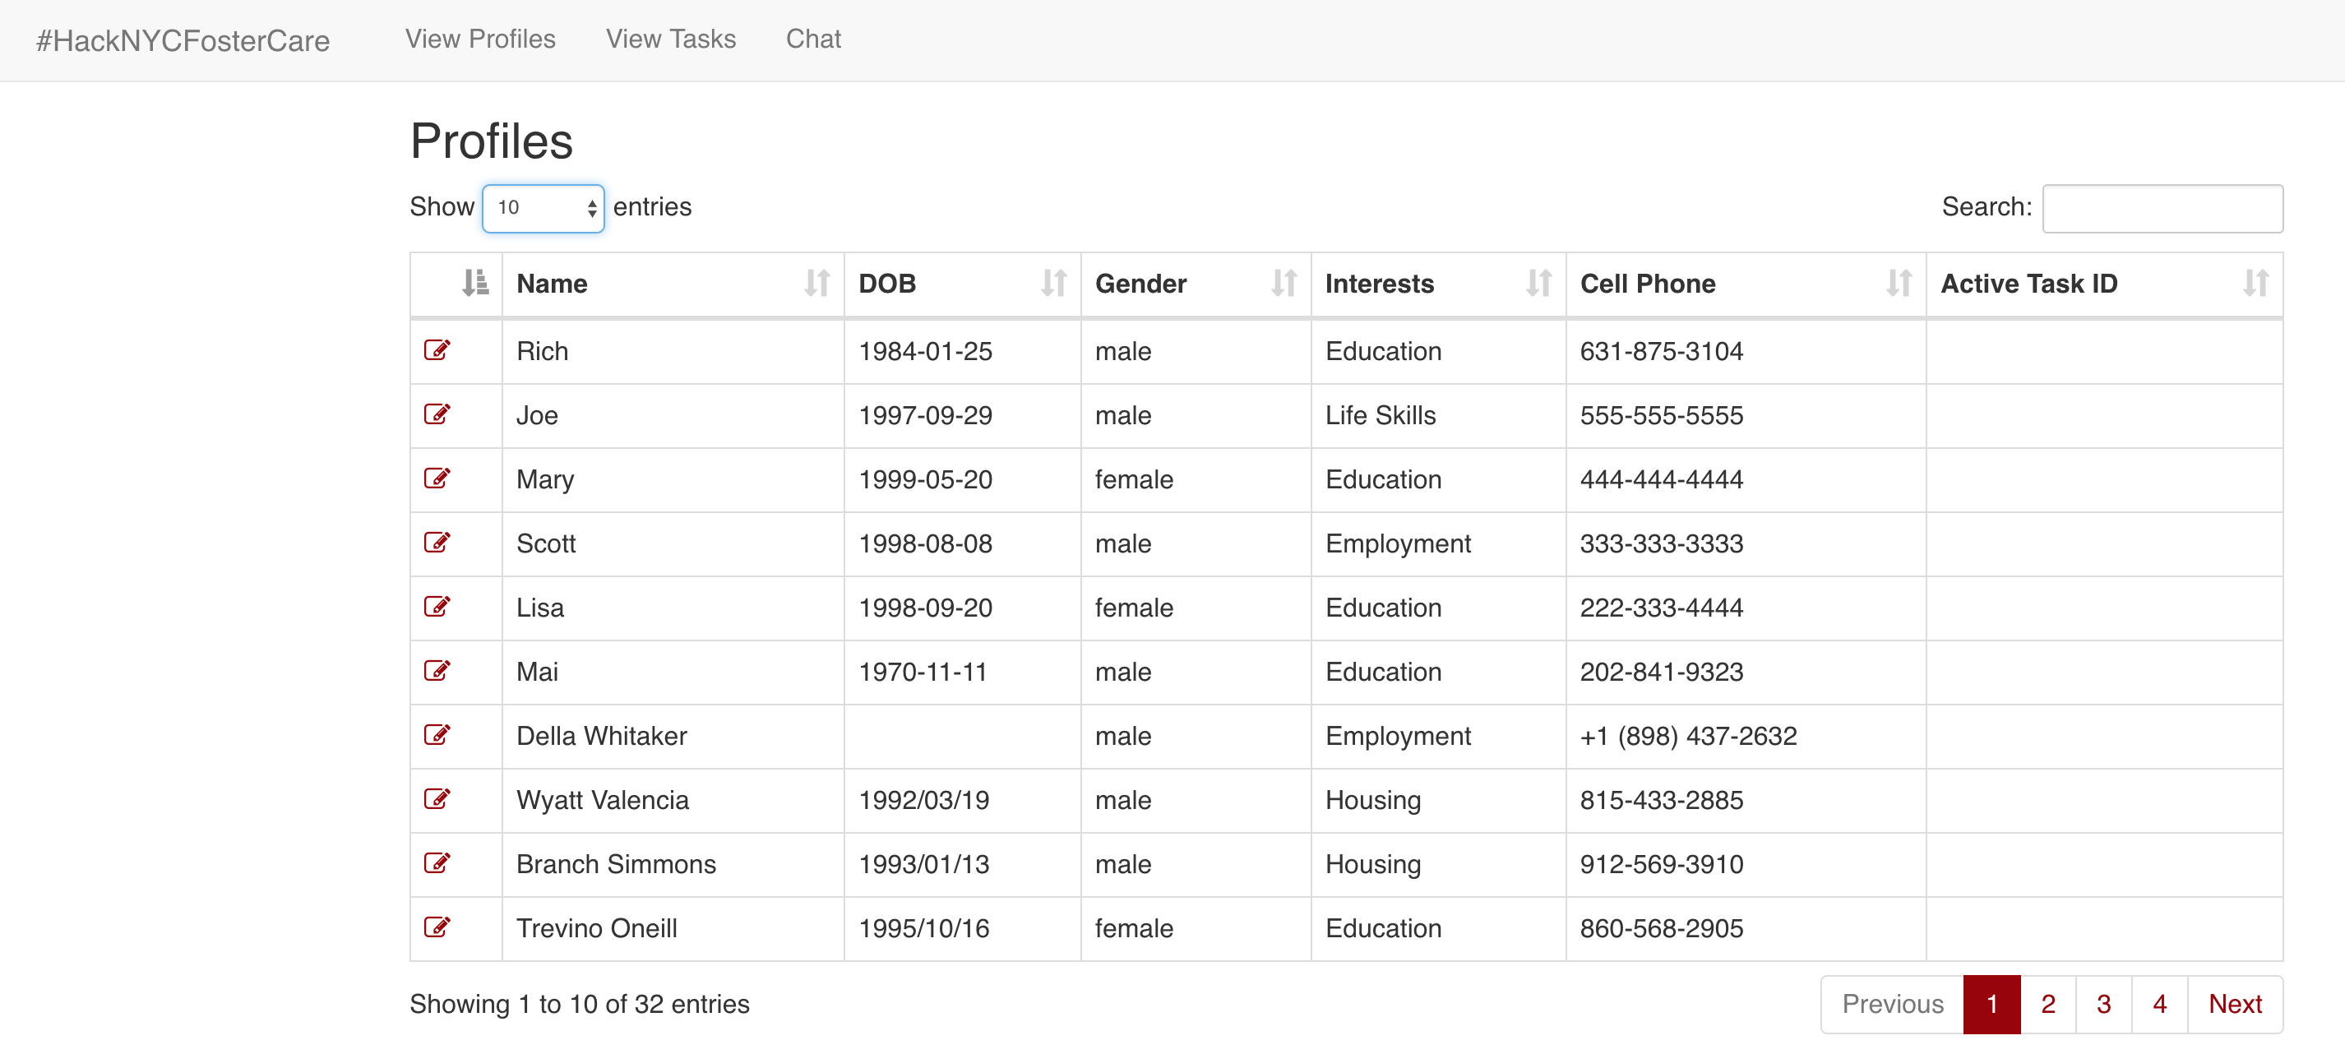Viewport: 2345px width, 1054px height.
Task: Jump to page 3 of results
Action: [2103, 1004]
